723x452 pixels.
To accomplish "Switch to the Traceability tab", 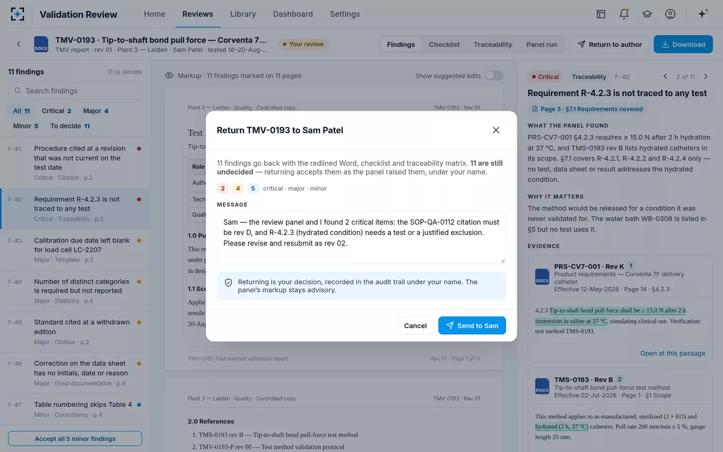I will (493, 44).
